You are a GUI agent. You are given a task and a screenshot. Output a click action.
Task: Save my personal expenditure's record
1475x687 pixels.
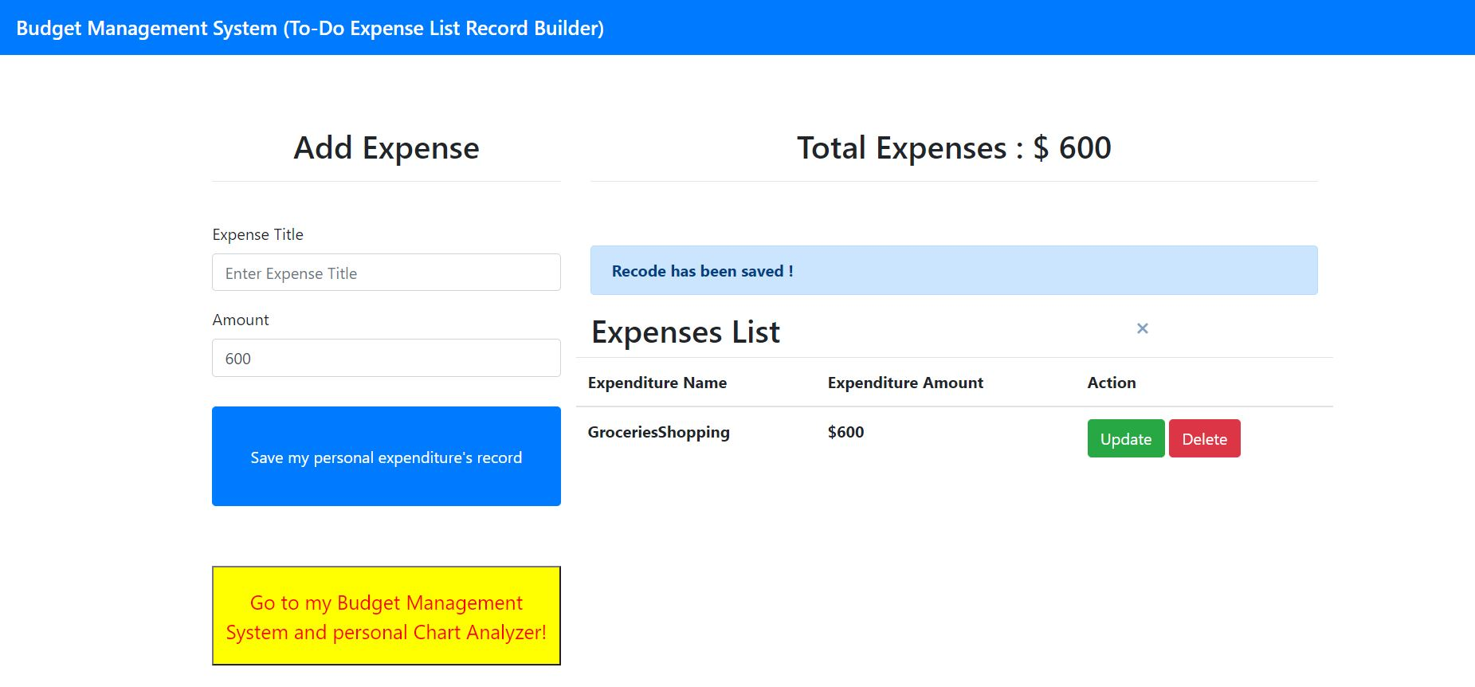pos(386,456)
